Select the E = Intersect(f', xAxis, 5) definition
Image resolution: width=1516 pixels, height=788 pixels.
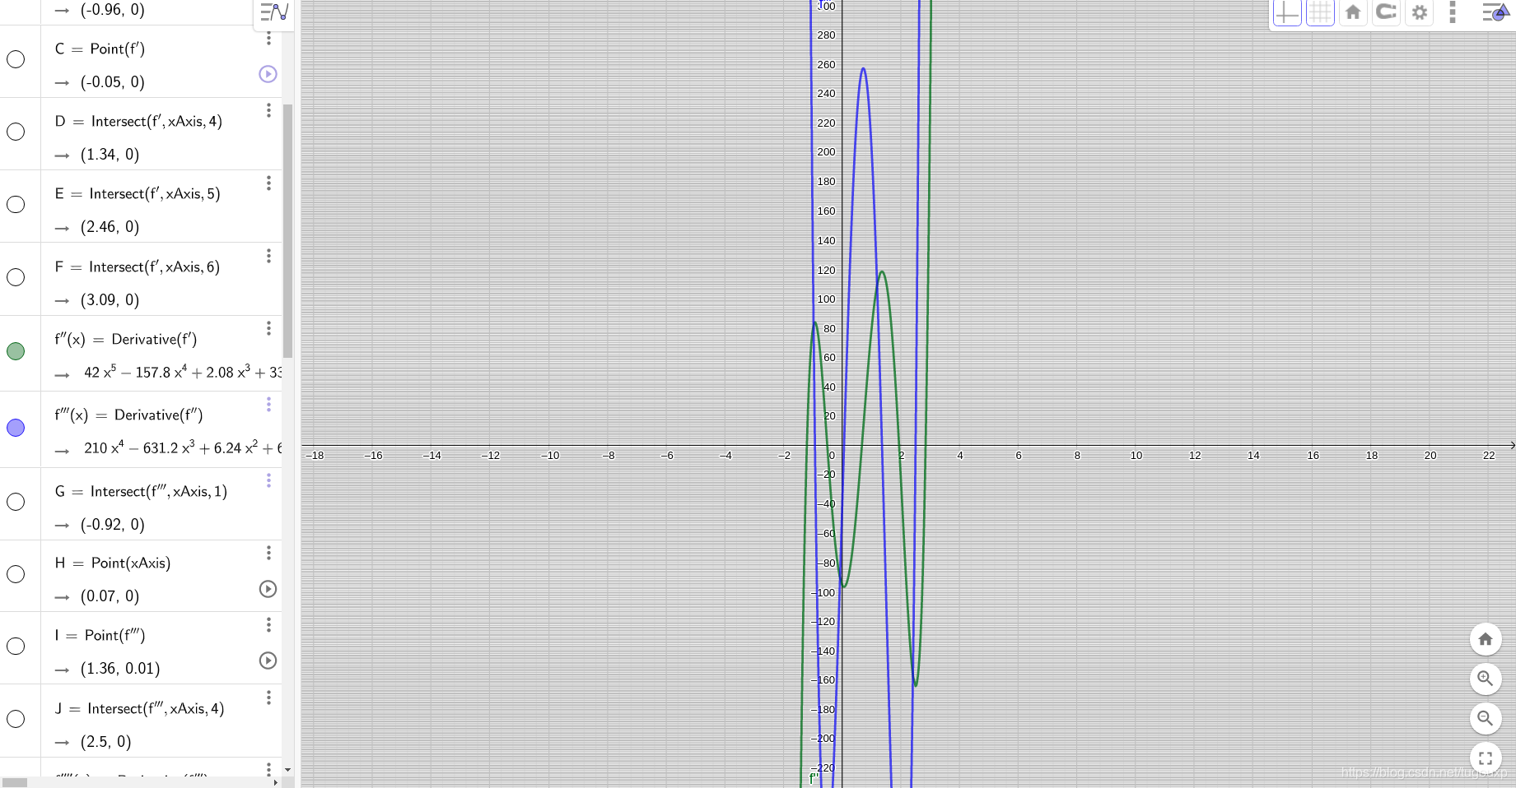[x=138, y=194]
